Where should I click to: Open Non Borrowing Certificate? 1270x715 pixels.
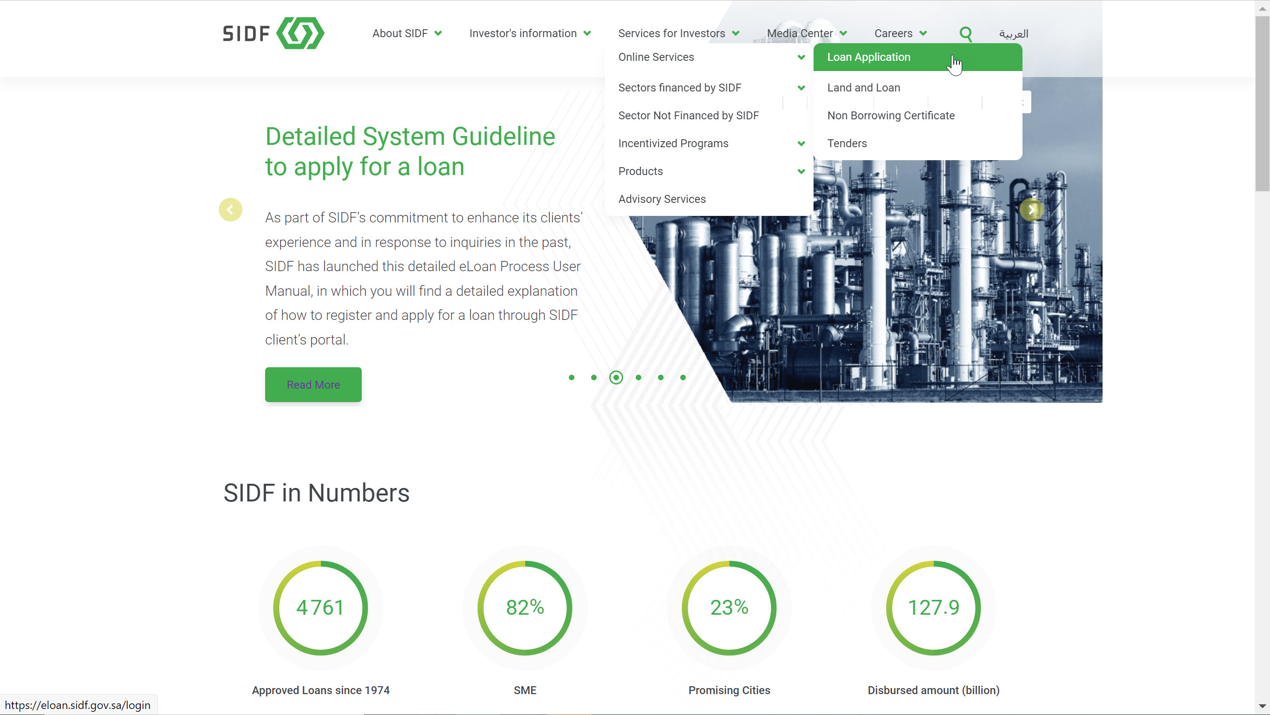(890, 116)
